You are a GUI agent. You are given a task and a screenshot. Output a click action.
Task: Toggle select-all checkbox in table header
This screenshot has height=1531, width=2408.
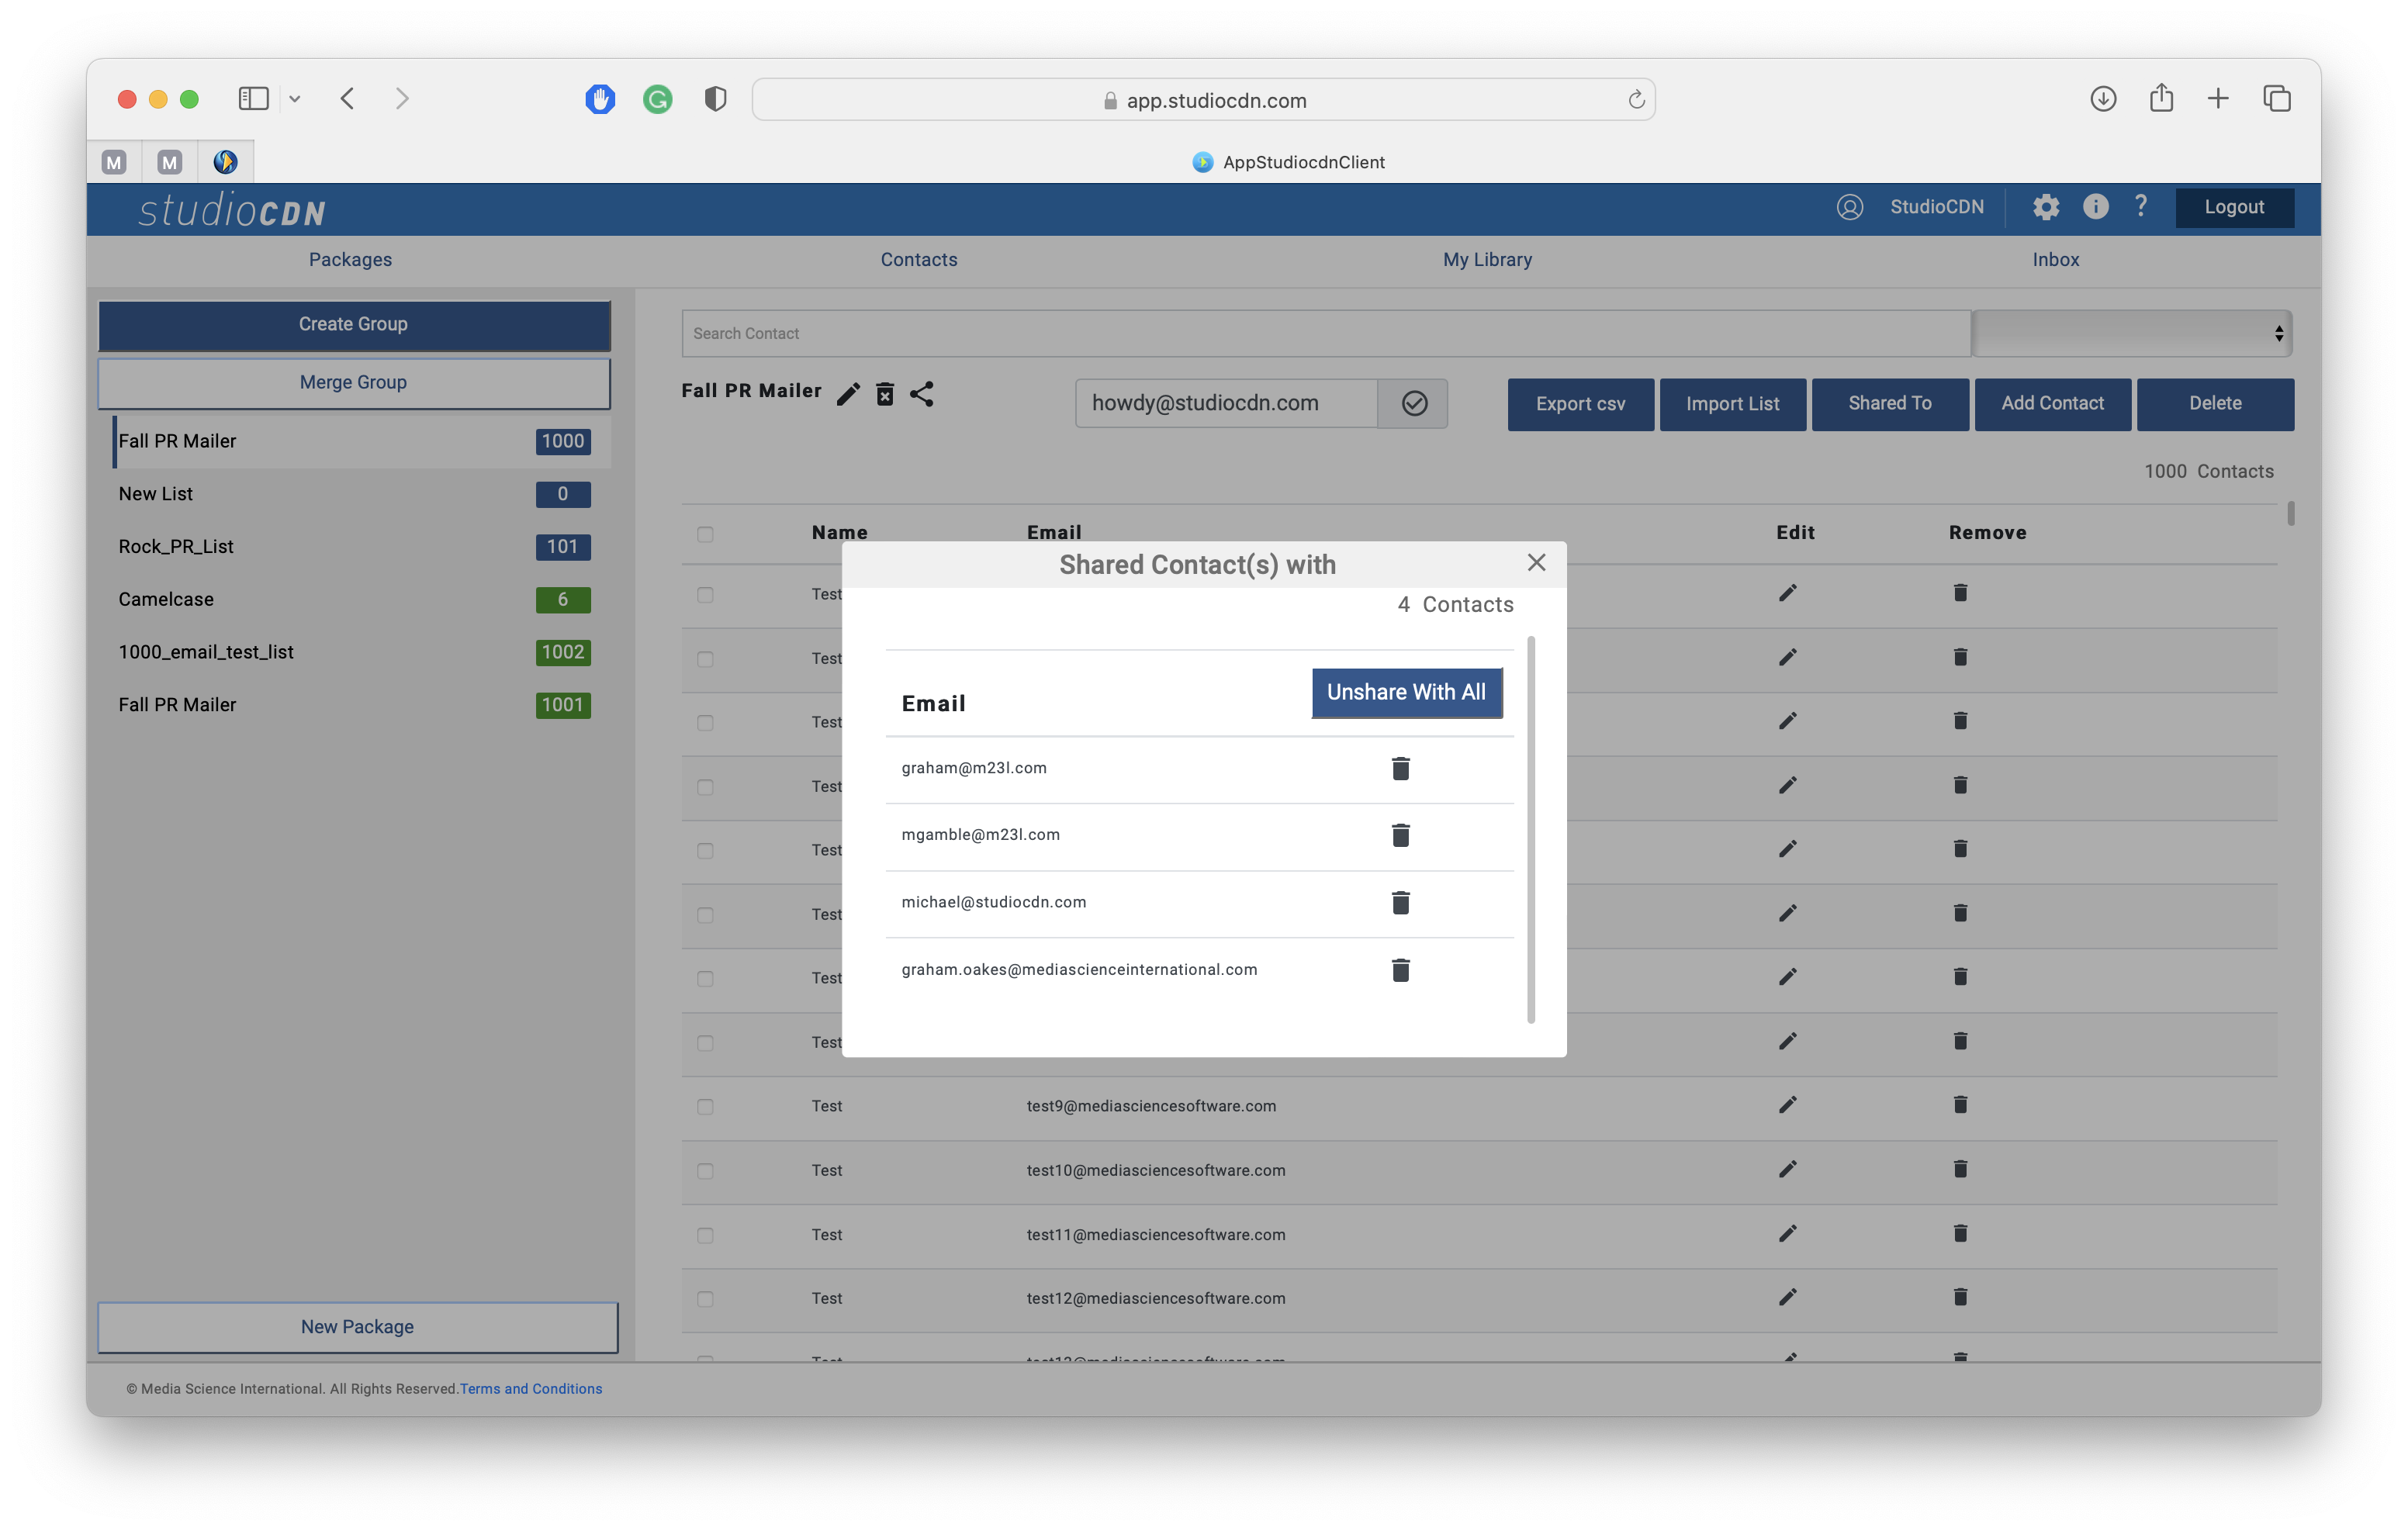tap(705, 534)
